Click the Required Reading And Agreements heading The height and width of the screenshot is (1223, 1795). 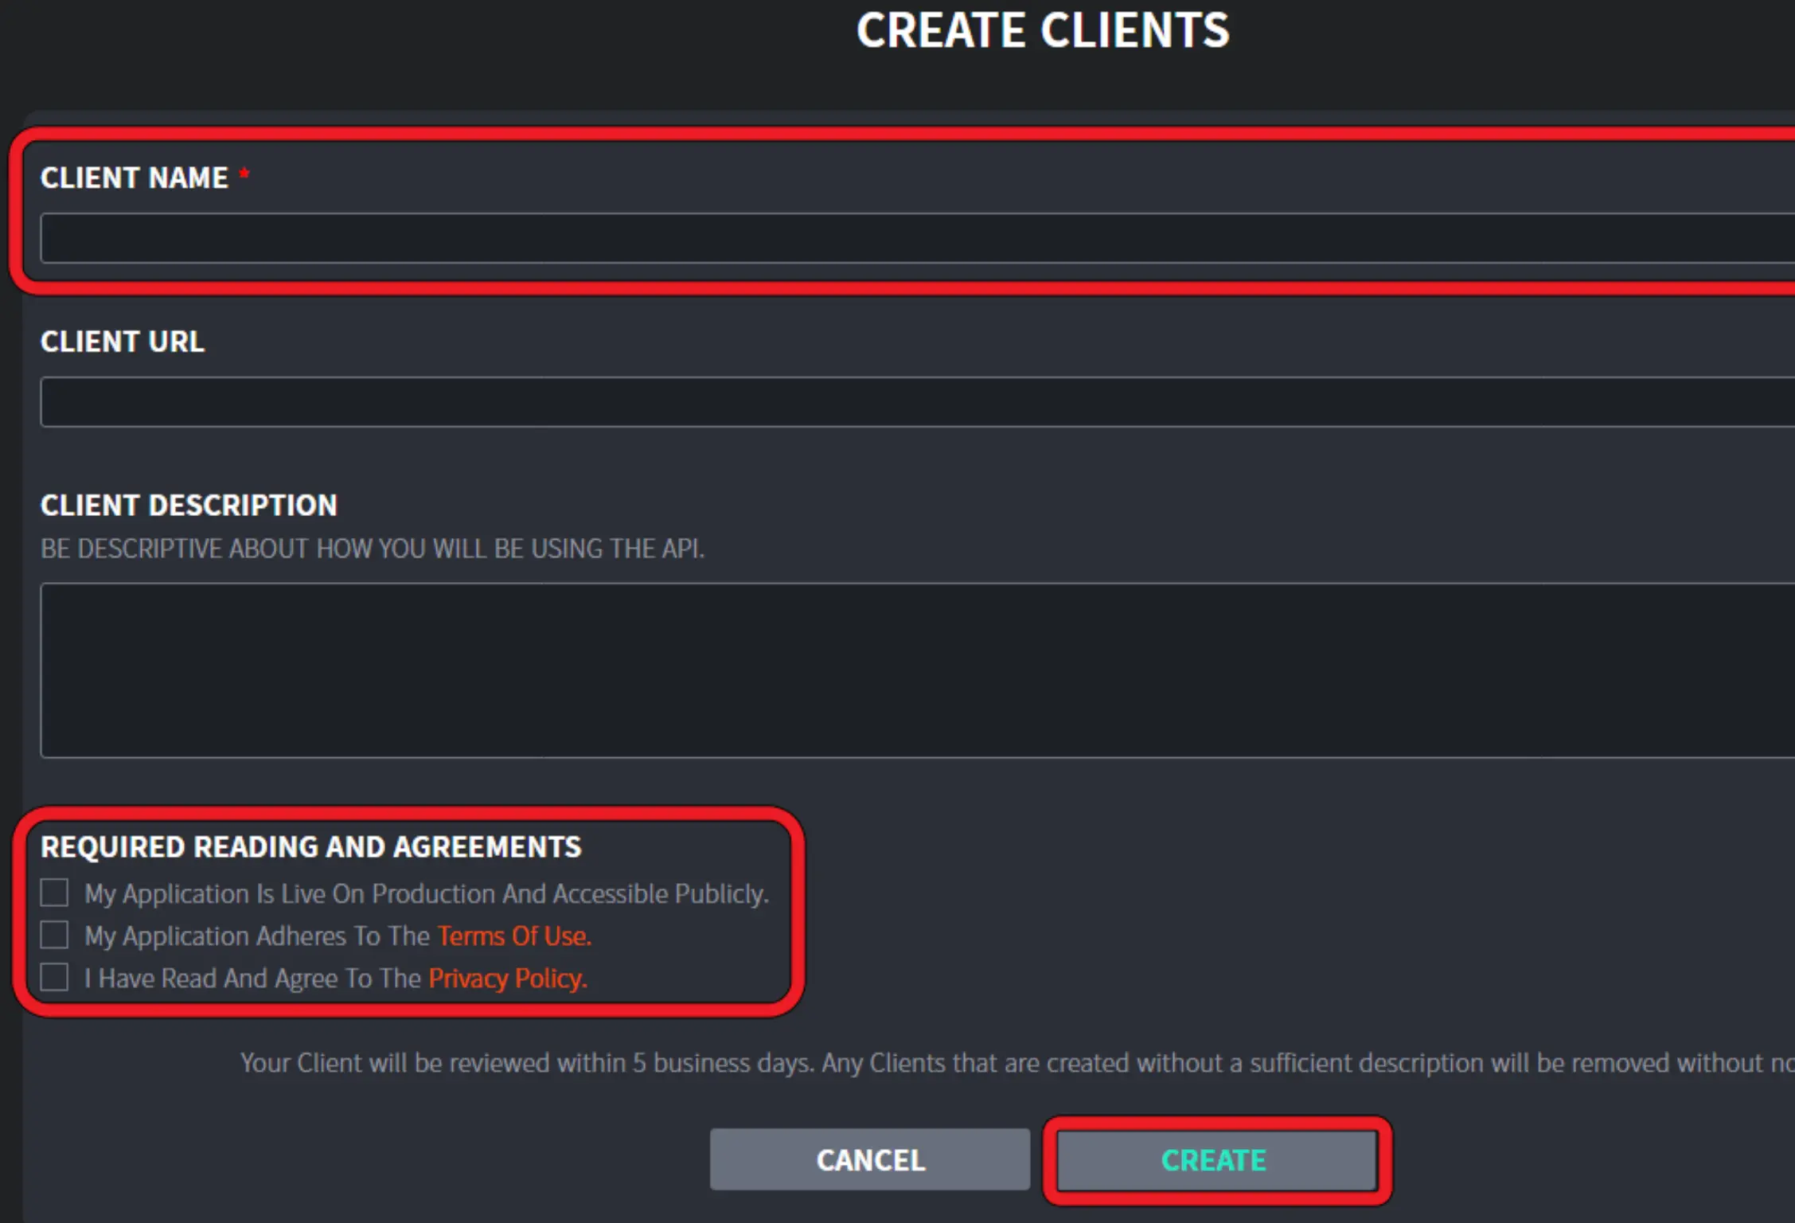[x=310, y=847]
